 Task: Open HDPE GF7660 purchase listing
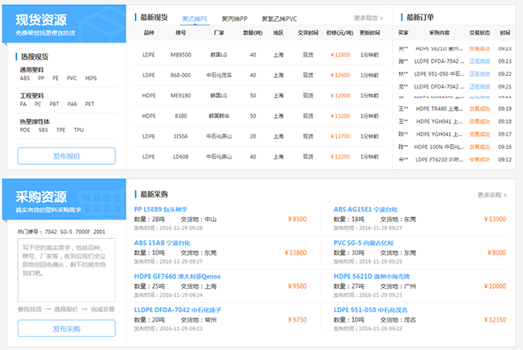coord(177,277)
